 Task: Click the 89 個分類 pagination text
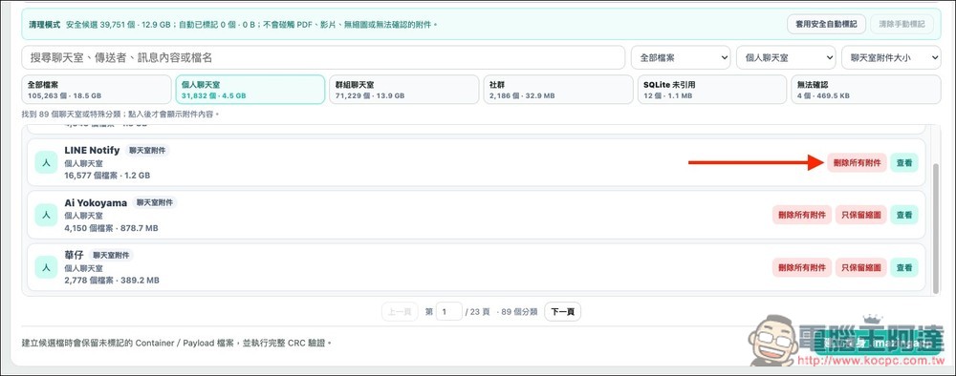(517, 311)
